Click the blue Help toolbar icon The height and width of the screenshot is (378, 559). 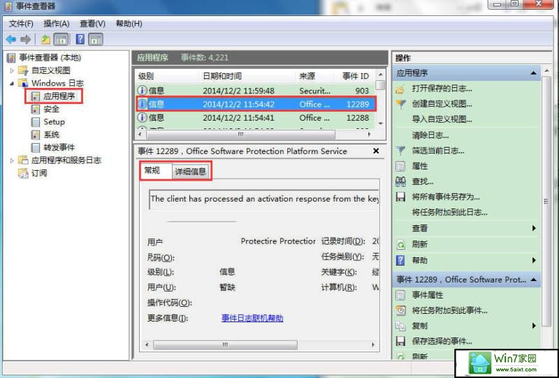[x=80, y=39]
